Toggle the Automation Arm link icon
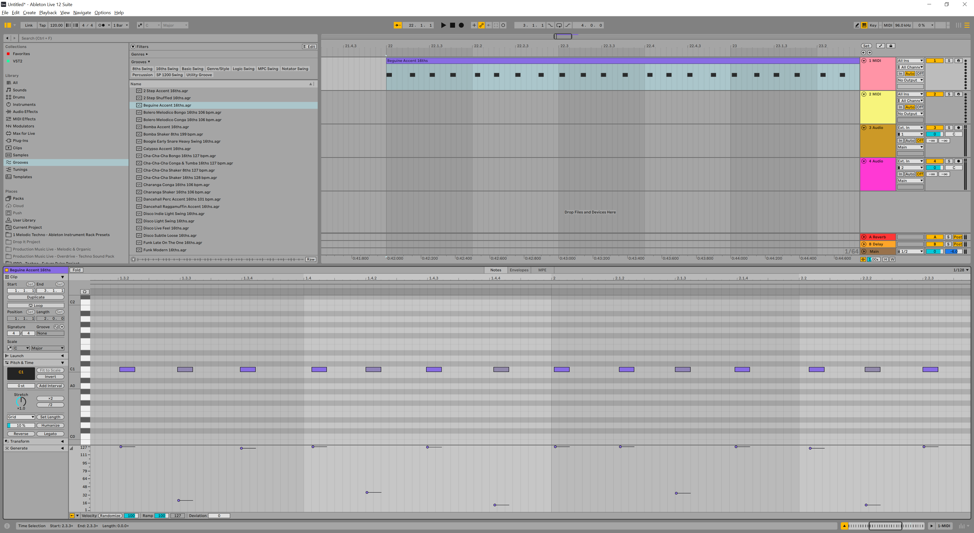Viewport: 974px width, 533px height. point(481,25)
